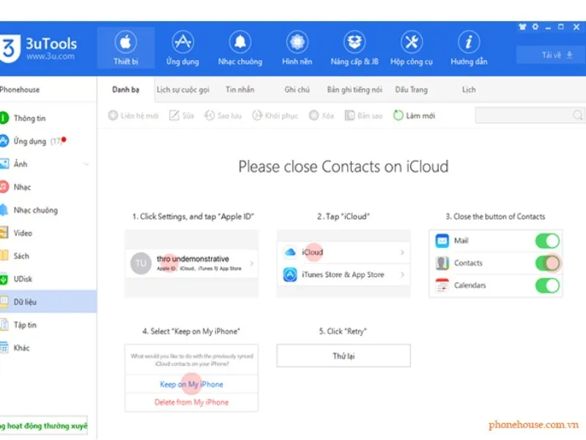Select Tập tin in the sidebar
Screen dimensions: 586x440
coord(48,325)
